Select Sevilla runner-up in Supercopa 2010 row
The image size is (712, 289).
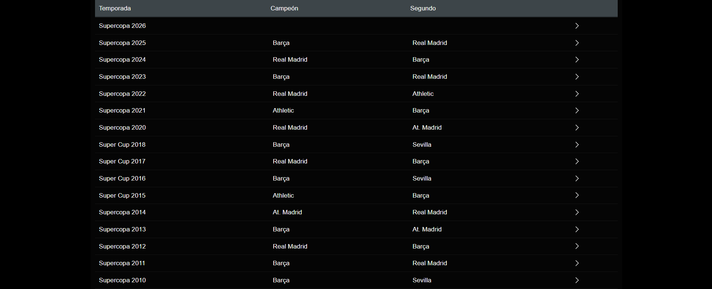pyautogui.click(x=422, y=280)
